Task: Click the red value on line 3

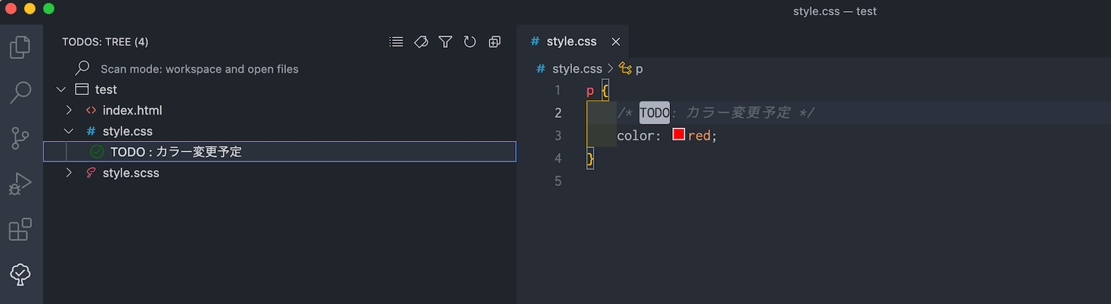Action: coord(699,136)
